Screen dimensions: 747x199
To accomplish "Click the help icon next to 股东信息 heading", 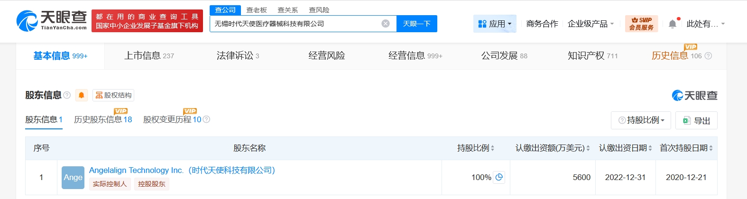I will (x=67, y=95).
